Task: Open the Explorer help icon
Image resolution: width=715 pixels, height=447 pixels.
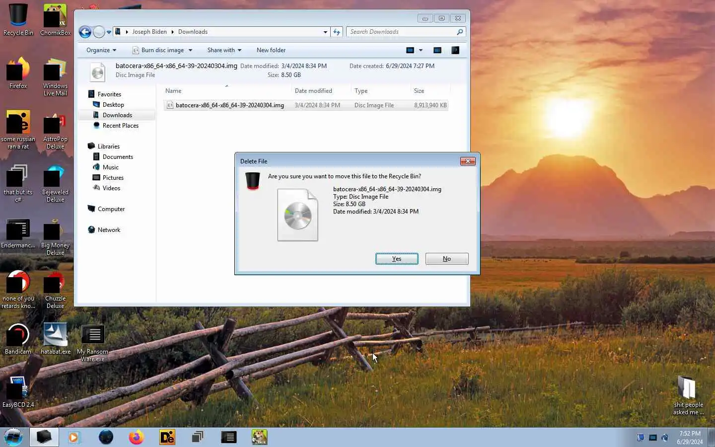Action: coord(455,50)
